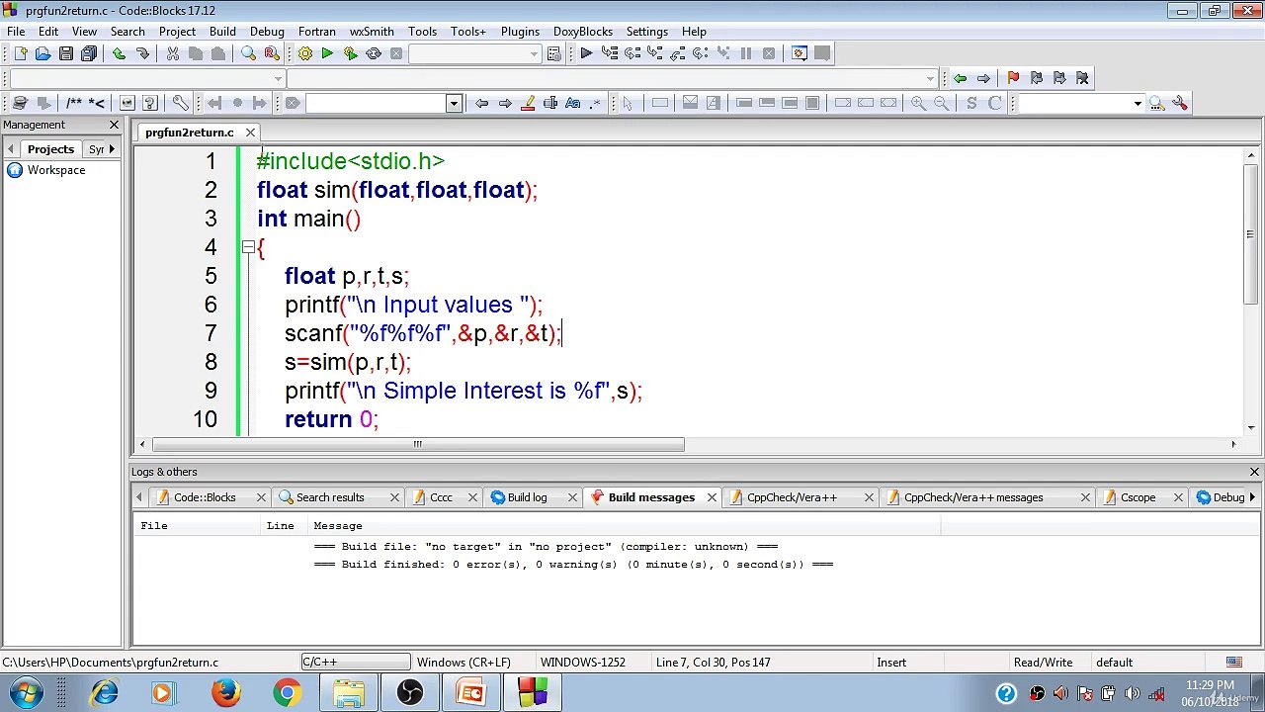Open file using the folder icon
This screenshot has height=712, width=1265.
coord(42,53)
